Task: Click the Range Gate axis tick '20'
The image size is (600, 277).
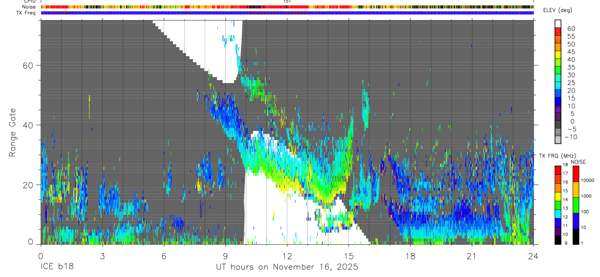Action: coord(29,185)
